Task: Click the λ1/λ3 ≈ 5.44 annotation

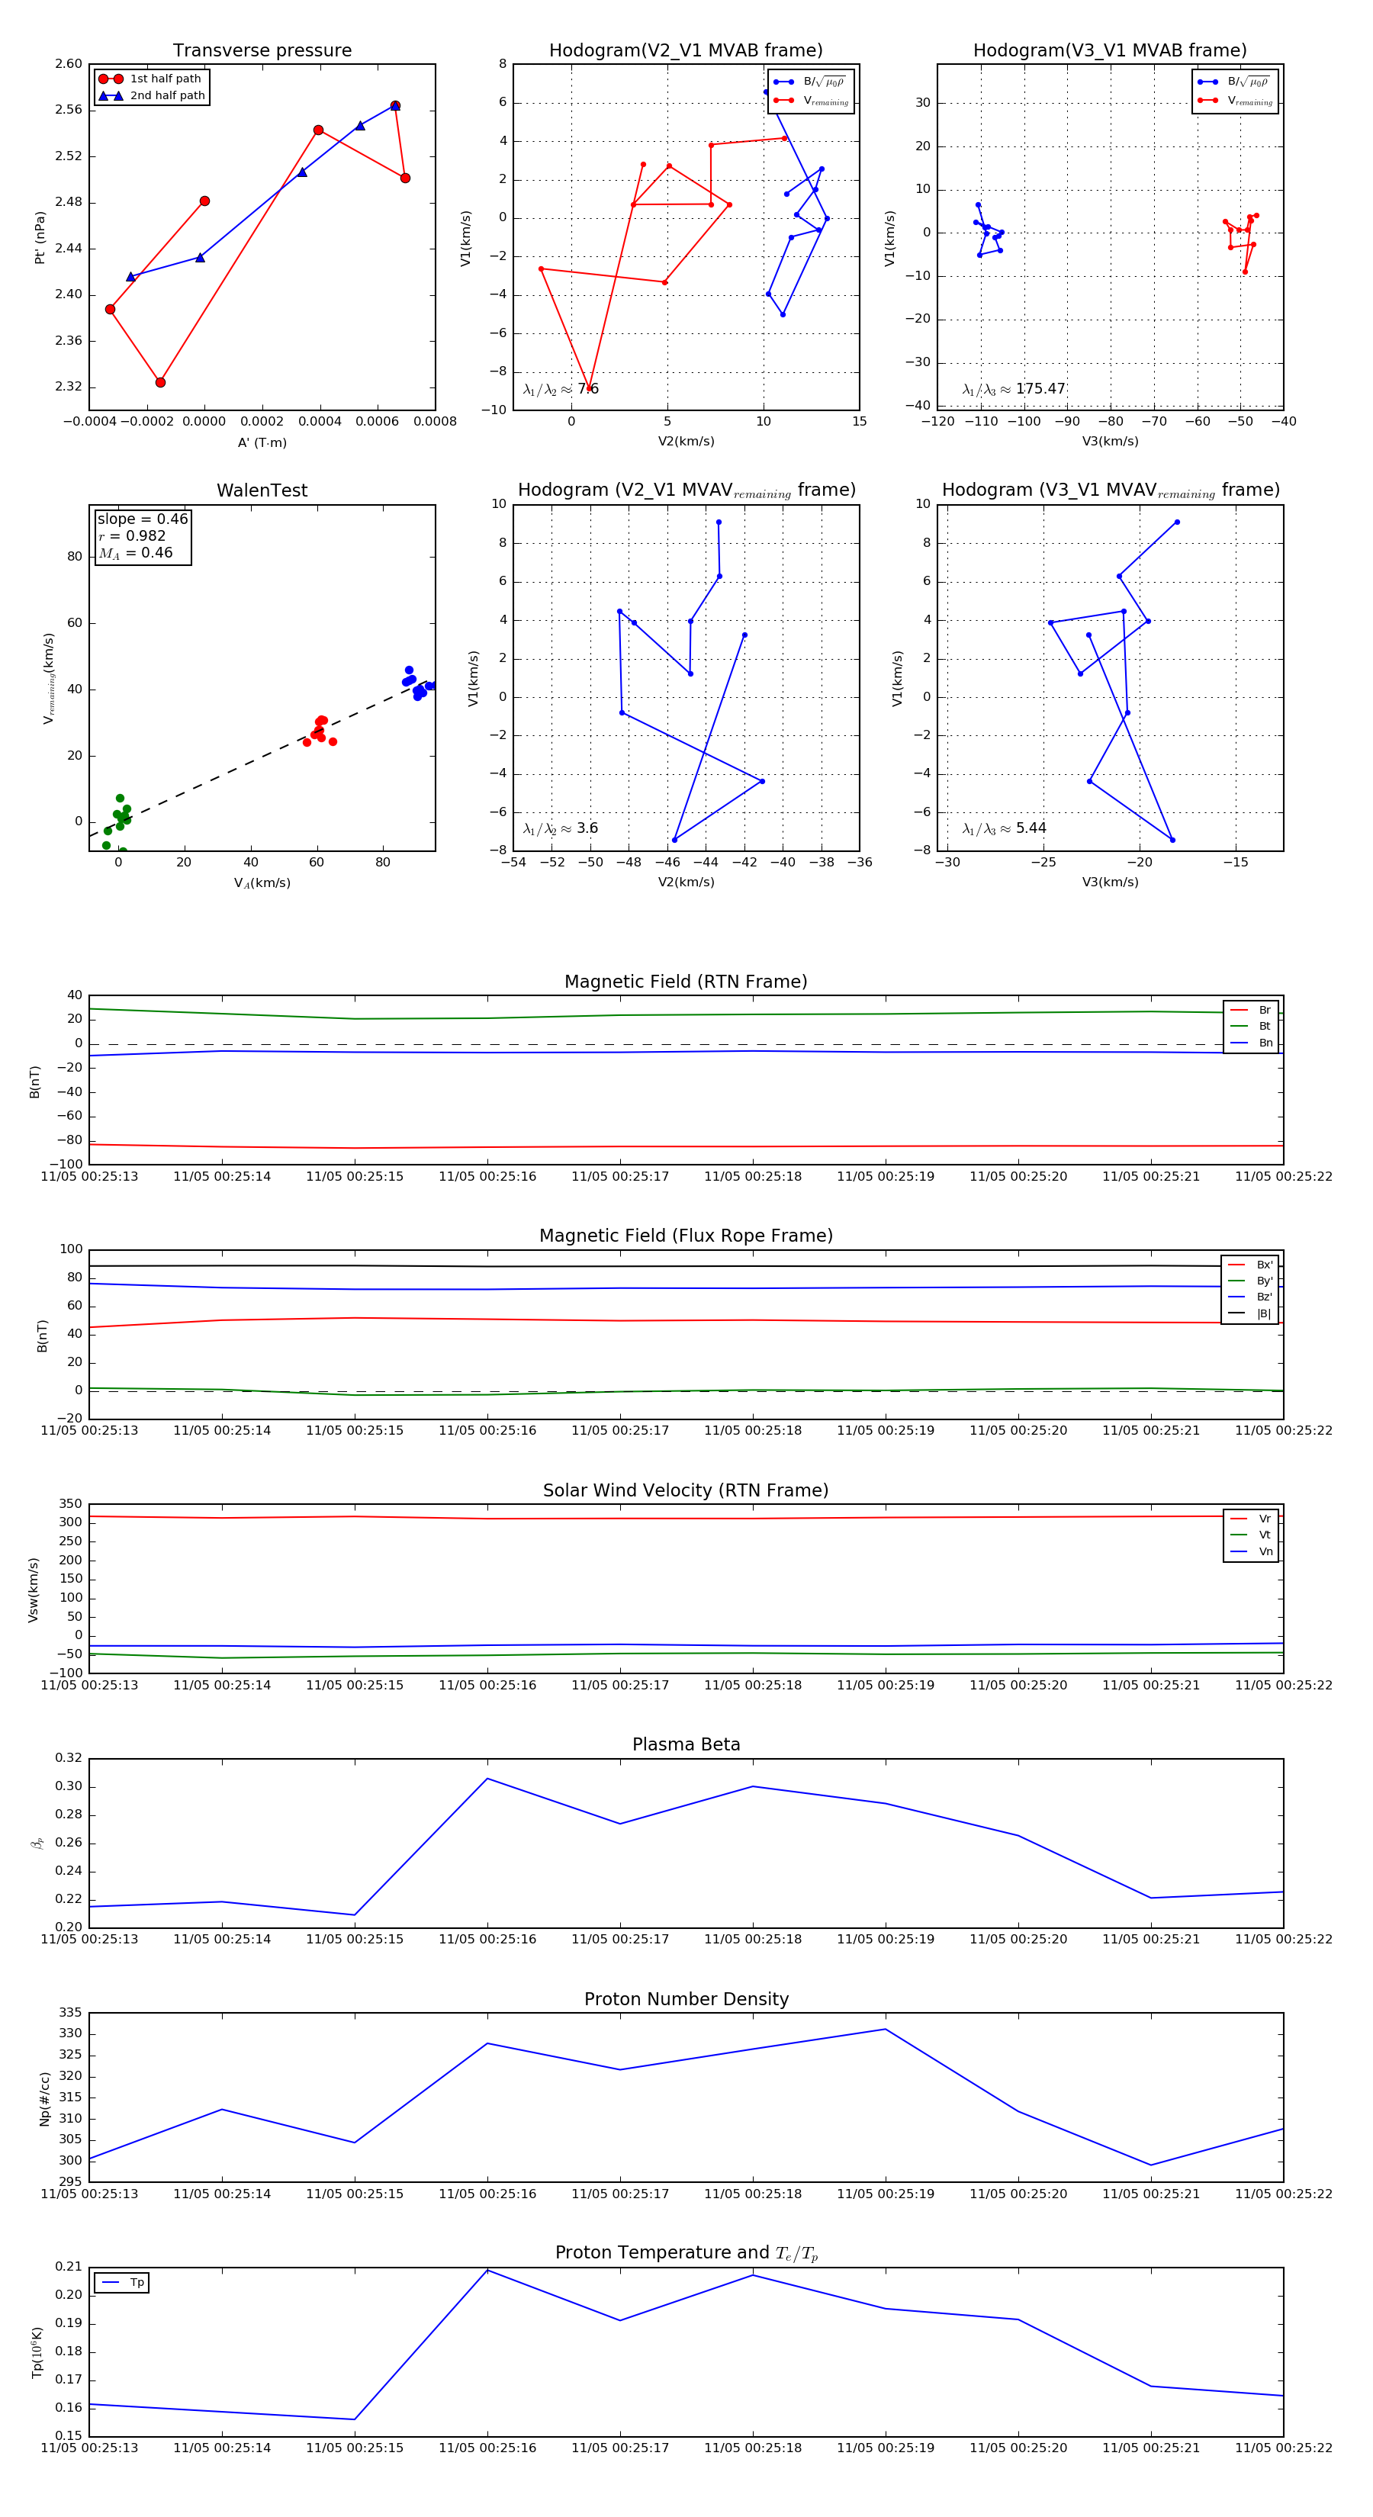Action: (x=1004, y=828)
